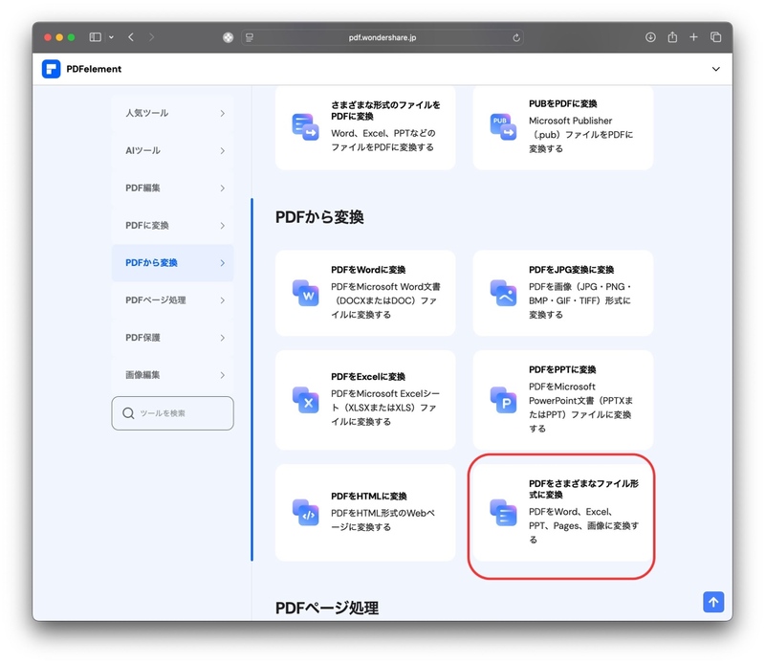This screenshot has height=664, width=765.
Task: Select the PDFをWordに変換 tool icon
Action: tap(304, 294)
